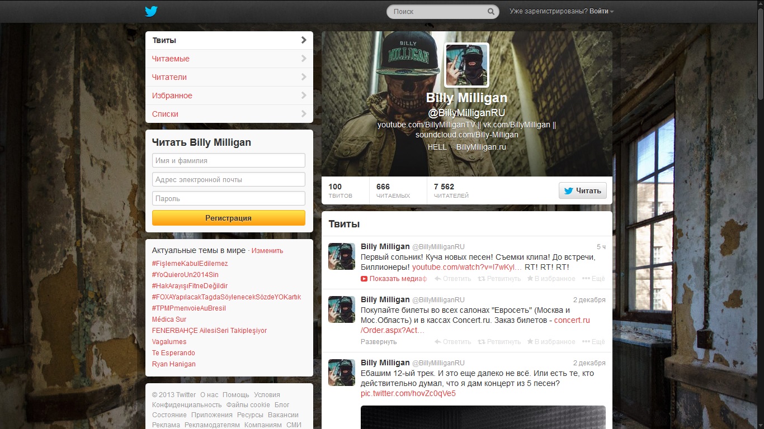Open the Читатели sidebar tab
This screenshot has height=429, width=764.
click(x=229, y=77)
